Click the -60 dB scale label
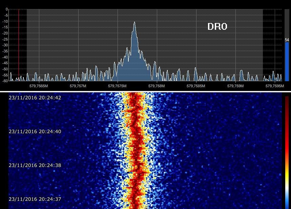291x209 pixels. coord(5,81)
